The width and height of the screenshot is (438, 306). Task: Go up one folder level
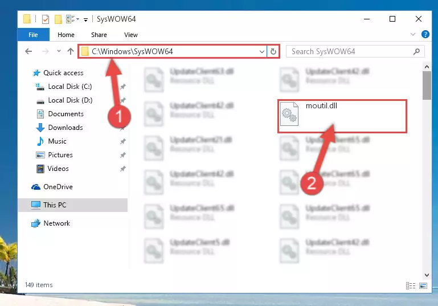click(x=71, y=51)
